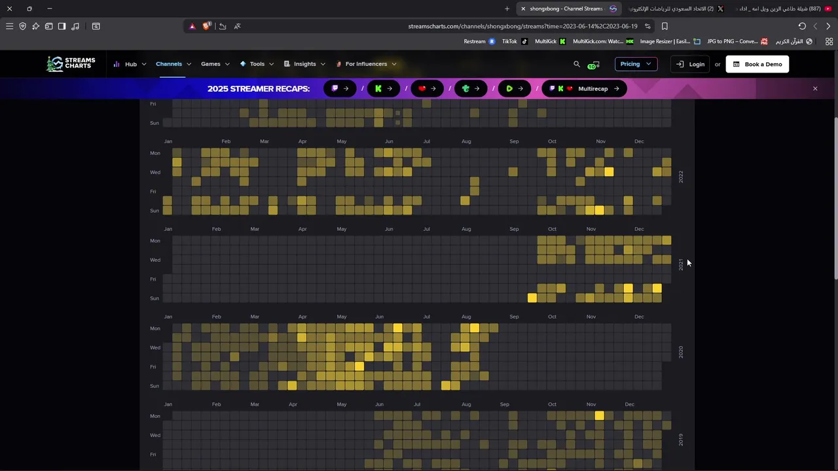Click the page vertical scrollbar

click(x=835, y=200)
